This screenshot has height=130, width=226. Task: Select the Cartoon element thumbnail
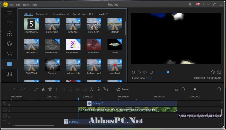(52, 65)
